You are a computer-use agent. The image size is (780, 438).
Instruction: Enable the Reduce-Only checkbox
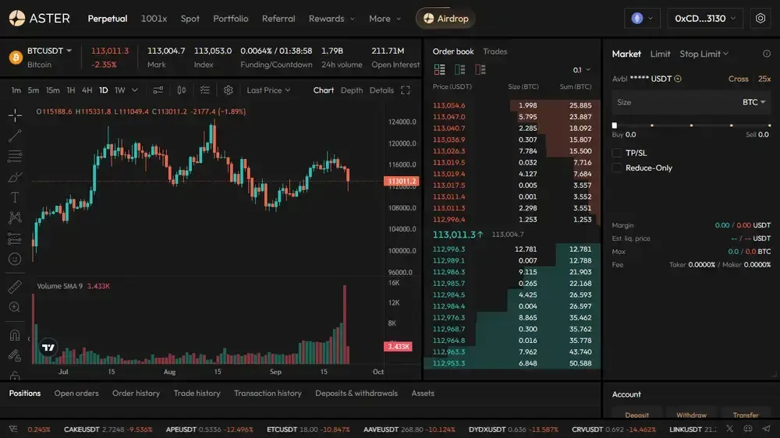[x=617, y=168]
